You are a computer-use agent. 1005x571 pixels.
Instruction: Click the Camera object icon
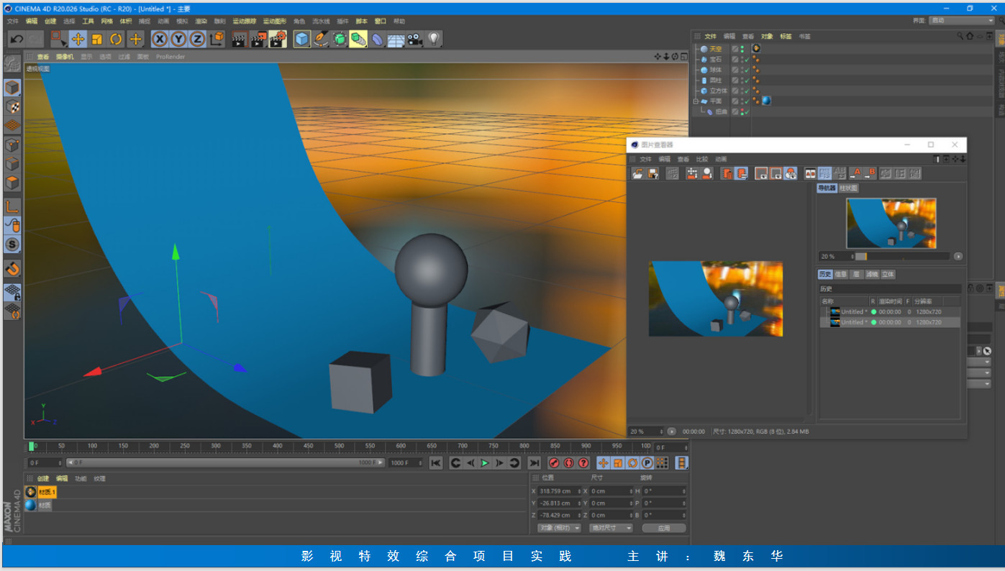coord(414,40)
